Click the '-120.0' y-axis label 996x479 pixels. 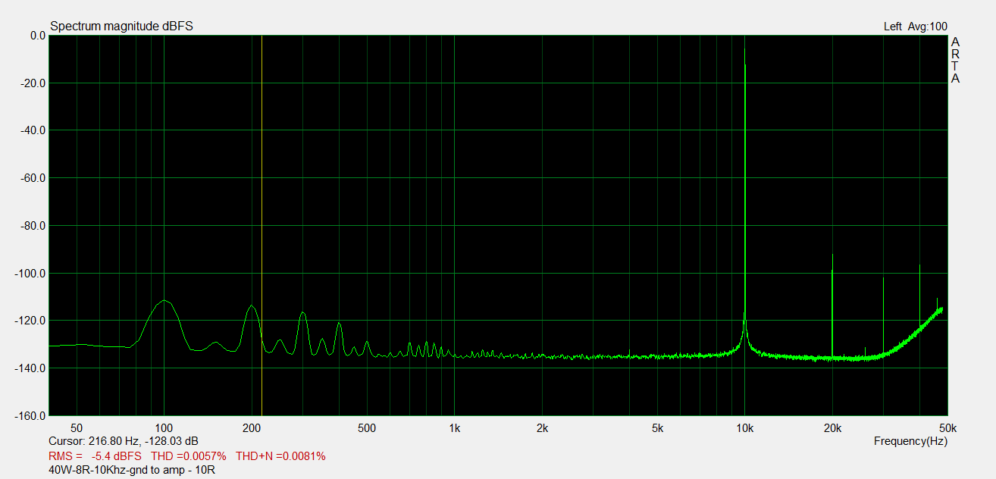pyautogui.click(x=32, y=321)
